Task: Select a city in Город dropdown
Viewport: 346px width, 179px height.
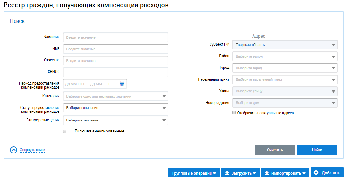Action: (x=285, y=68)
